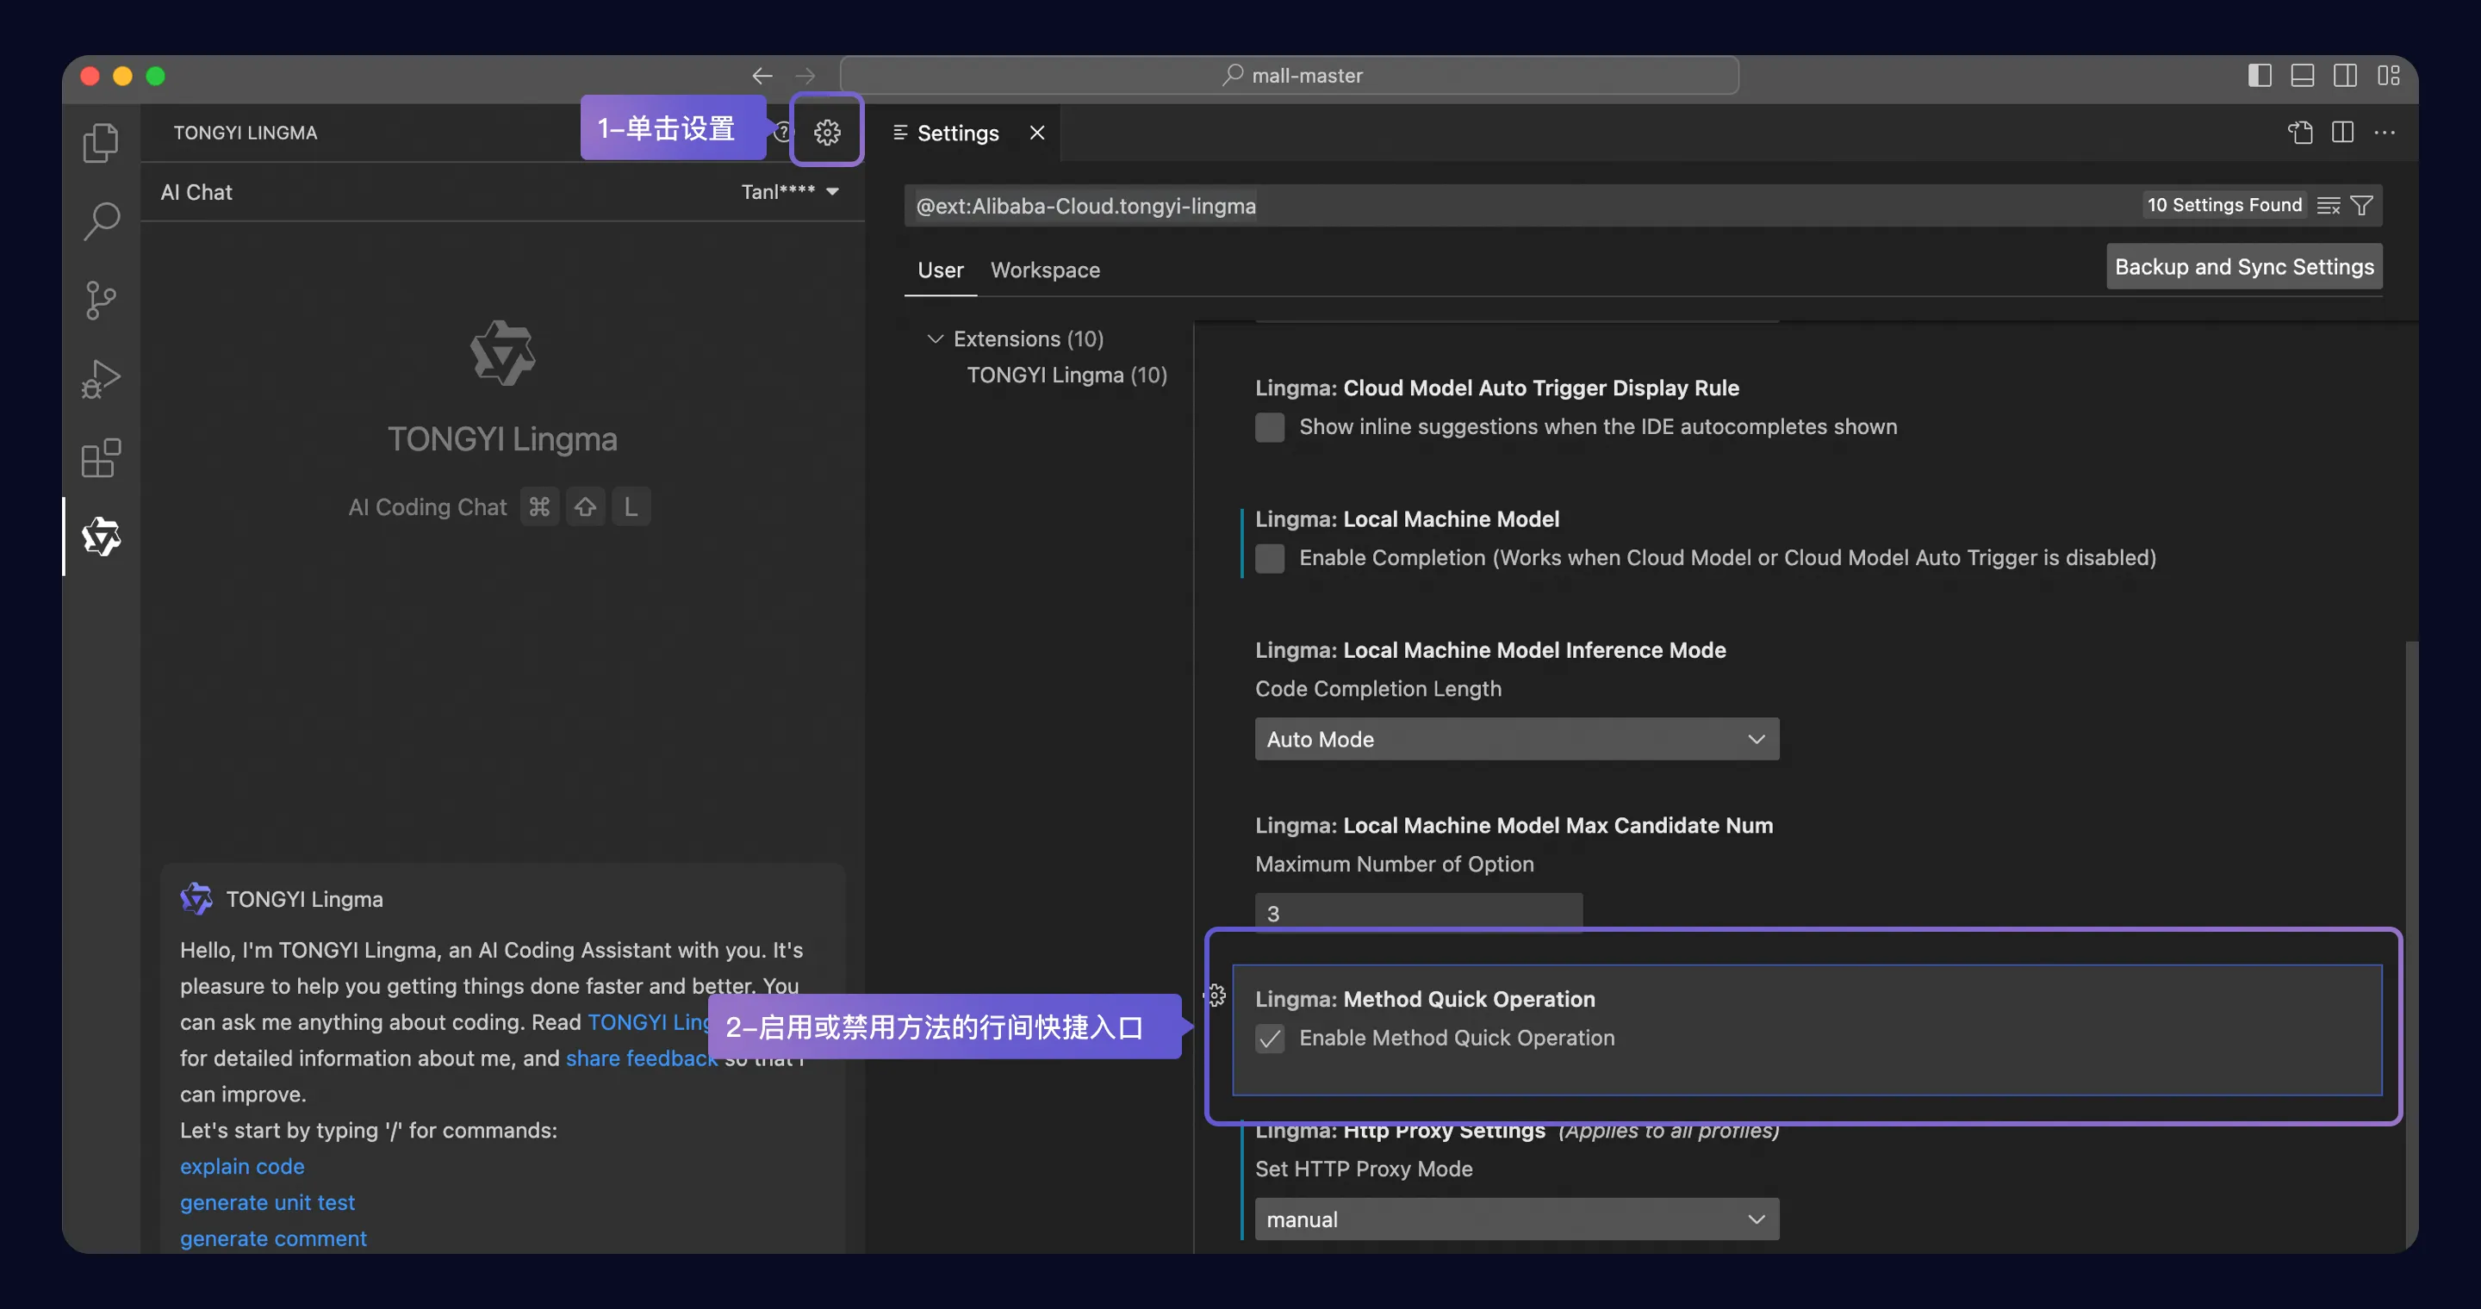Check Show inline suggestions checkbox
This screenshot has height=1309, width=2481.
click(1270, 426)
